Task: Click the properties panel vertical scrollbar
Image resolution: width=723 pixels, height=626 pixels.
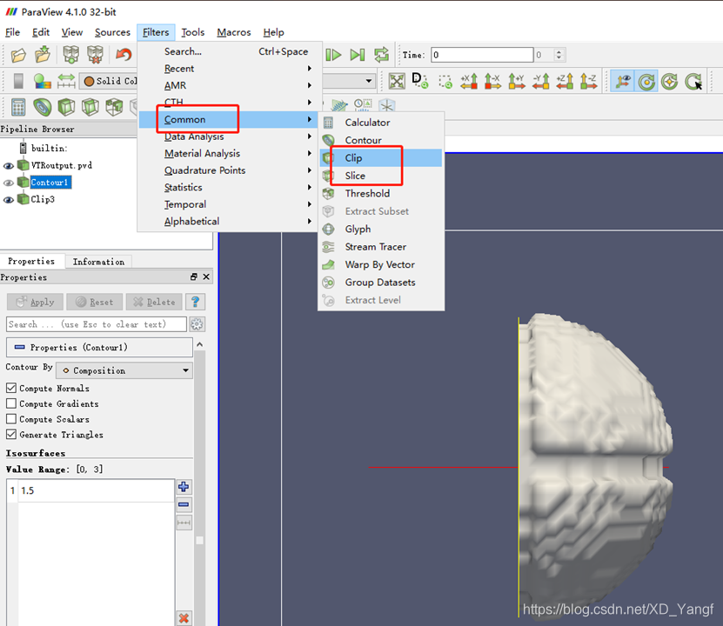Action: point(199,483)
